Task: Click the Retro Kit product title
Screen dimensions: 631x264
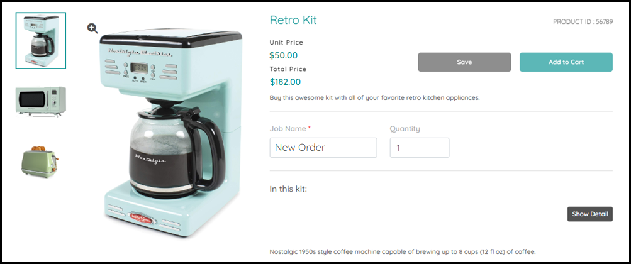Action: pos(293,20)
